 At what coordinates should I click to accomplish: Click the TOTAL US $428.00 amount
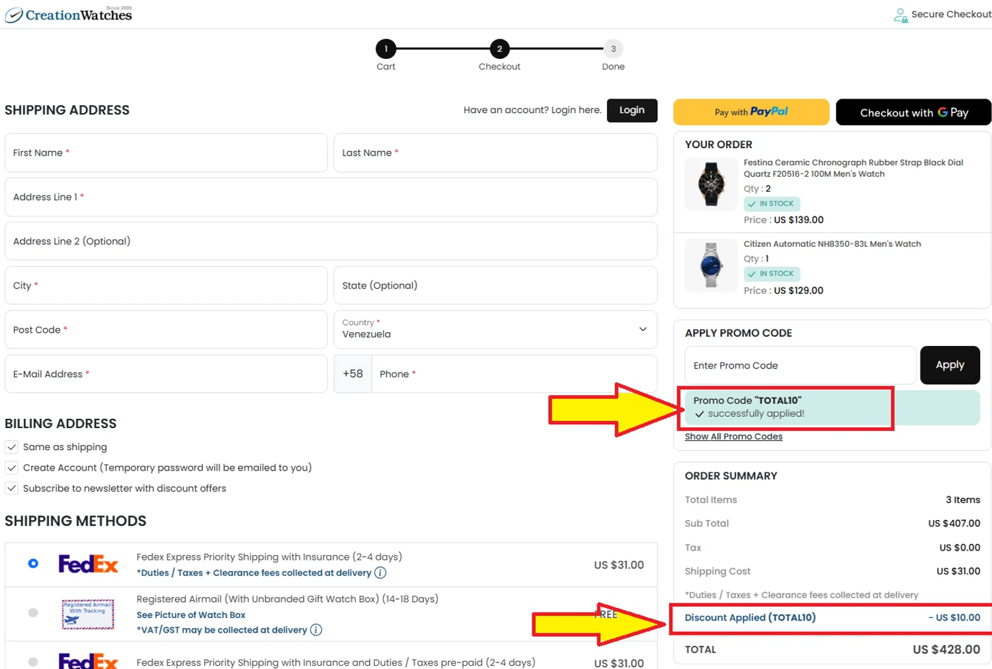(x=946, y=650)
